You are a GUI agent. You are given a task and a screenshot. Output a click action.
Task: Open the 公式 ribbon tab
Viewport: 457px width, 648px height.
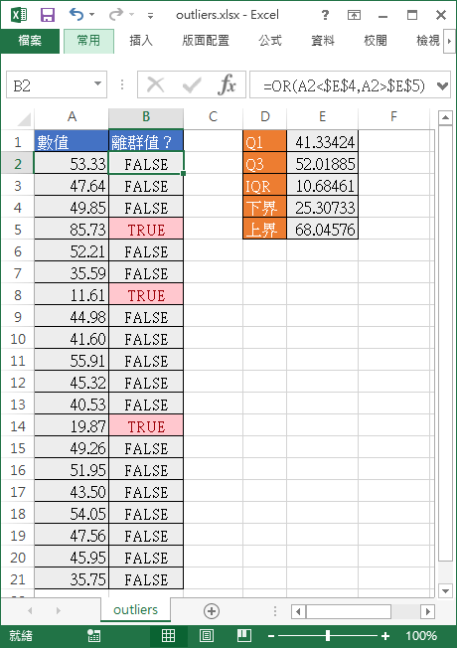[x=270, y=41]
